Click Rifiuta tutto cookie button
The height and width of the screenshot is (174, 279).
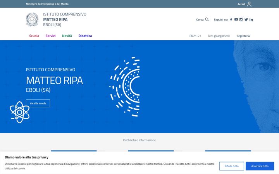click(x=231, y=166)
